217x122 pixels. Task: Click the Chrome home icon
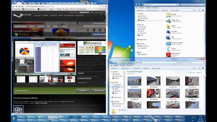pyautogui.click(x=22, y=6)
